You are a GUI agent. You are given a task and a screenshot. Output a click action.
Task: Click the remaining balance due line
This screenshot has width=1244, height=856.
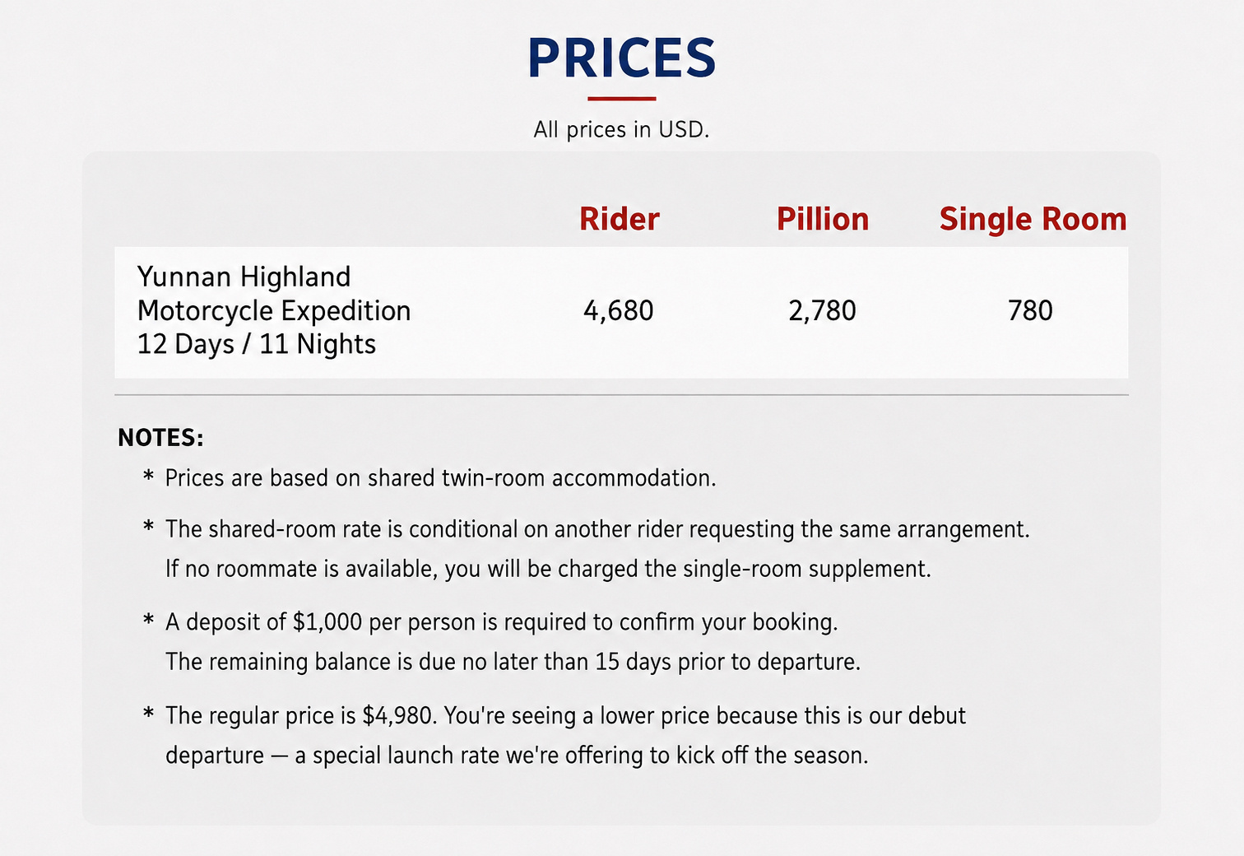pos(513,662)
